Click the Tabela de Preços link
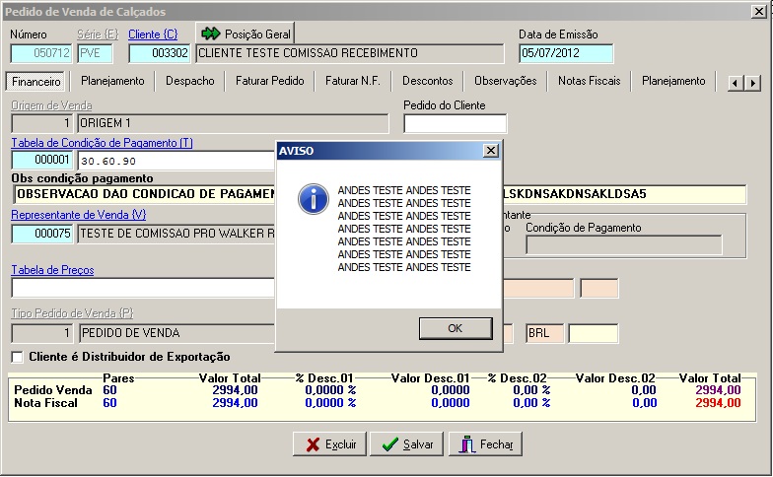 pyautogui.click(x=52, y=270)
